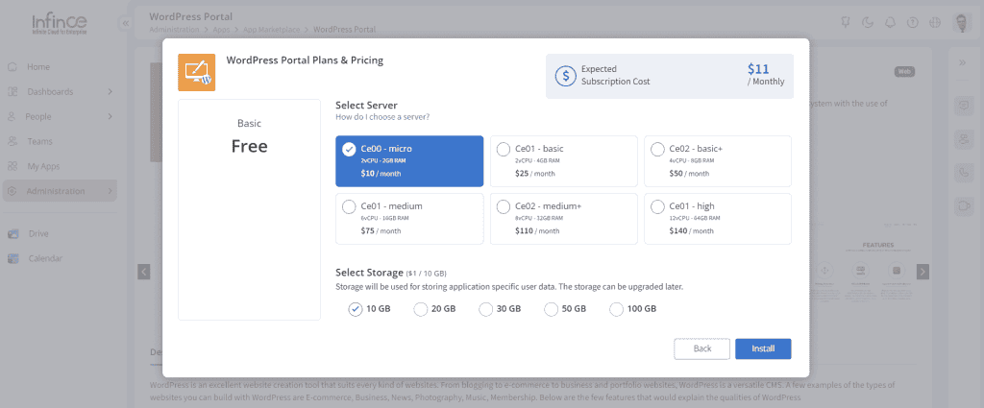Viewport: 984px width, 408px height.
Task: Click the globe language icon
Action: click(935, 23)
